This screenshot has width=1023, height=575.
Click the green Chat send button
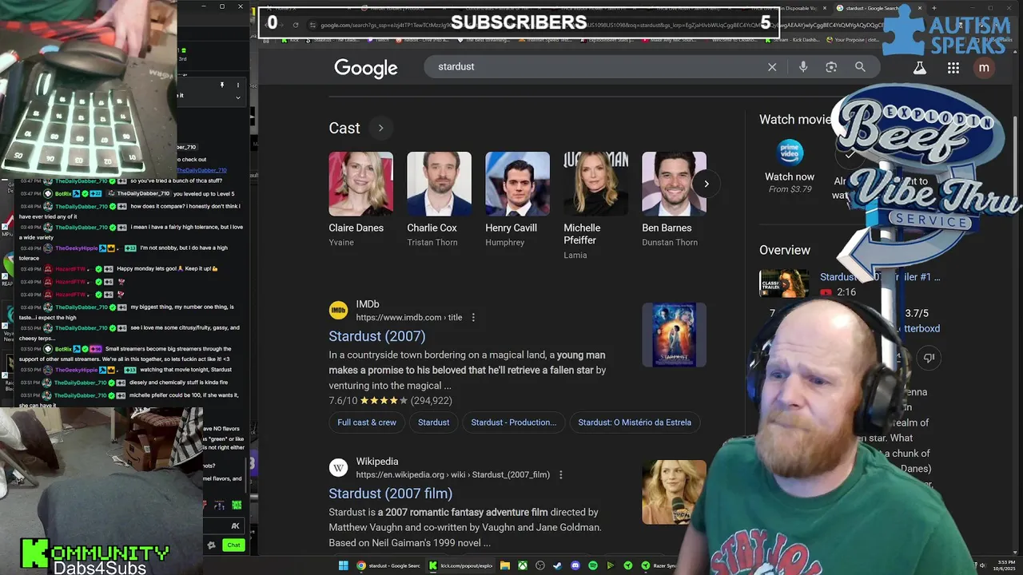[233, 545]
